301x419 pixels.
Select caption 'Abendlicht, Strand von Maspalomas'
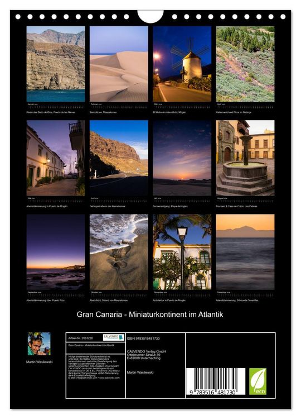pos(109,301)
